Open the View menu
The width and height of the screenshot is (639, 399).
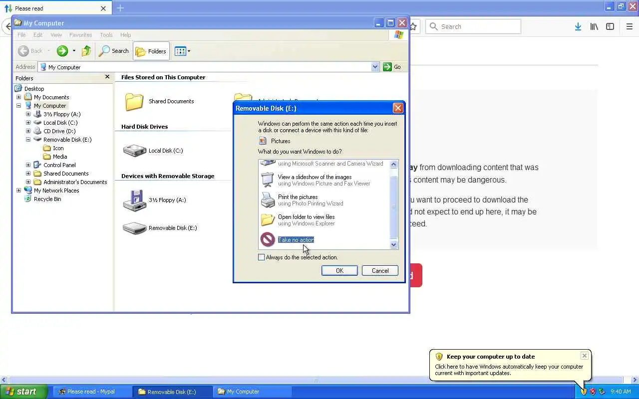[x=56, y=35]
